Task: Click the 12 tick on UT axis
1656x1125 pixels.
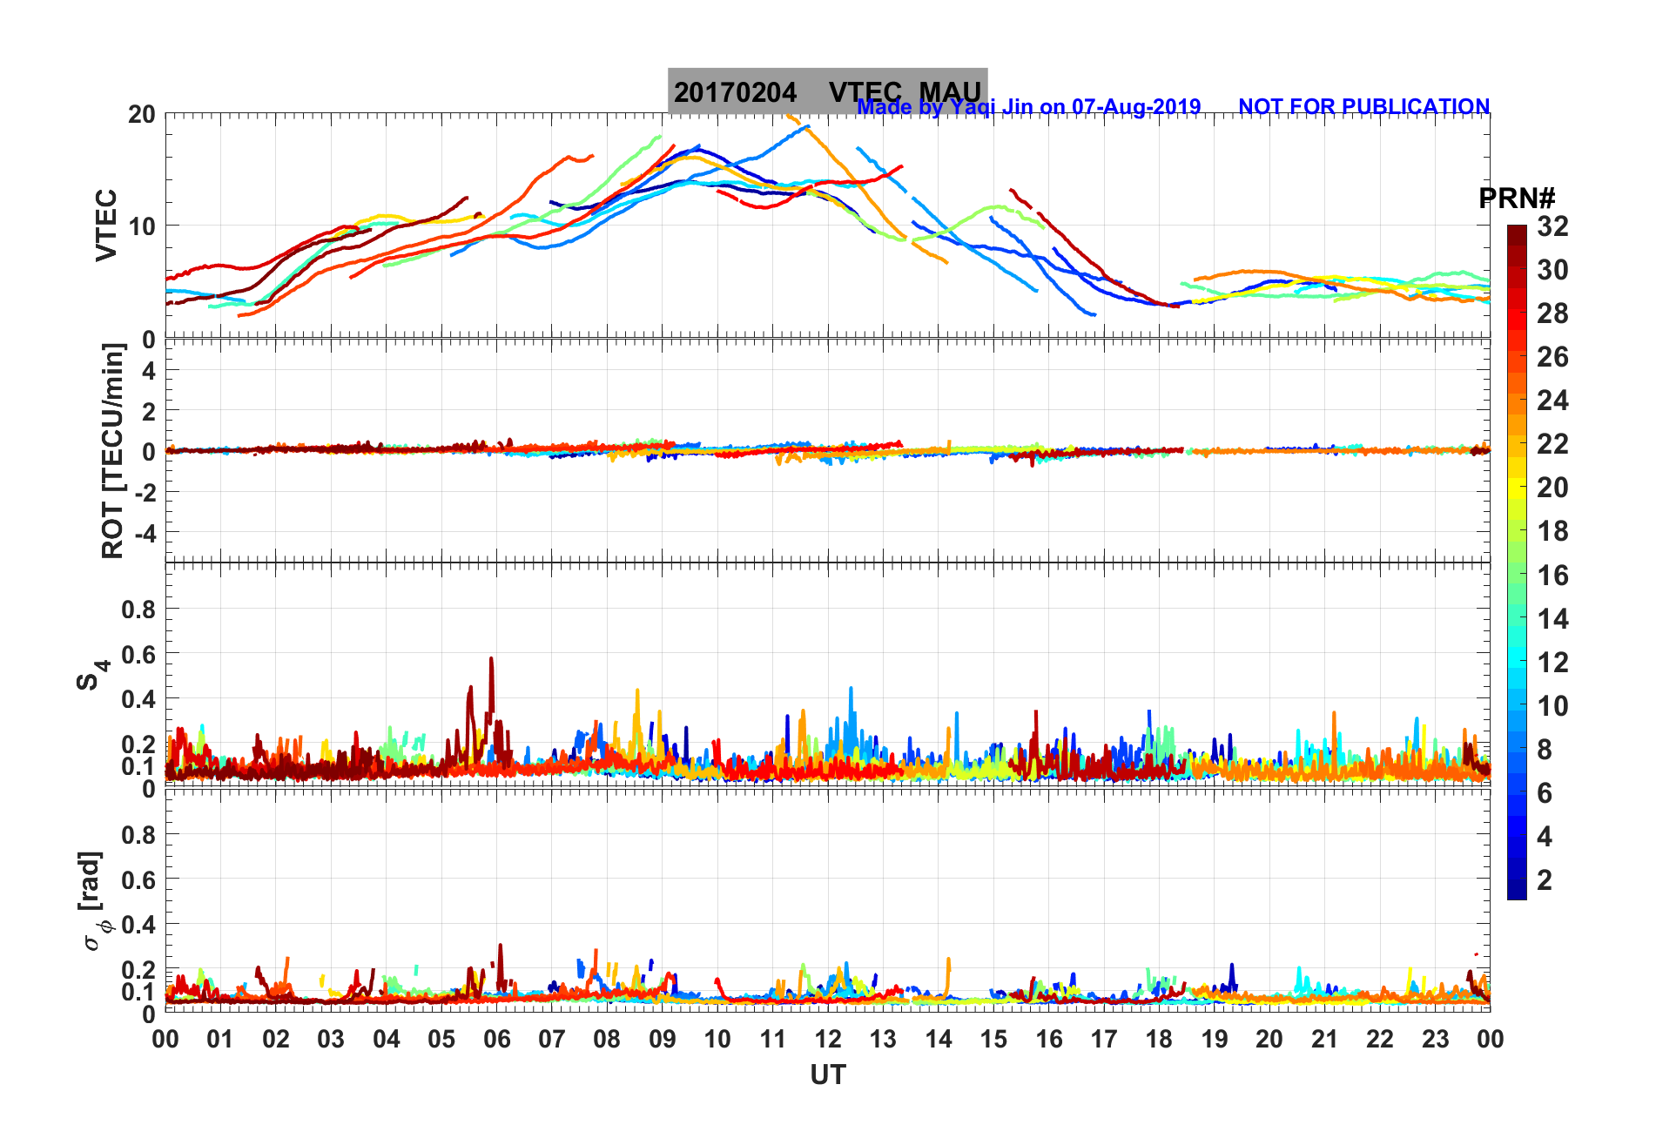Action: [828, 1039]
